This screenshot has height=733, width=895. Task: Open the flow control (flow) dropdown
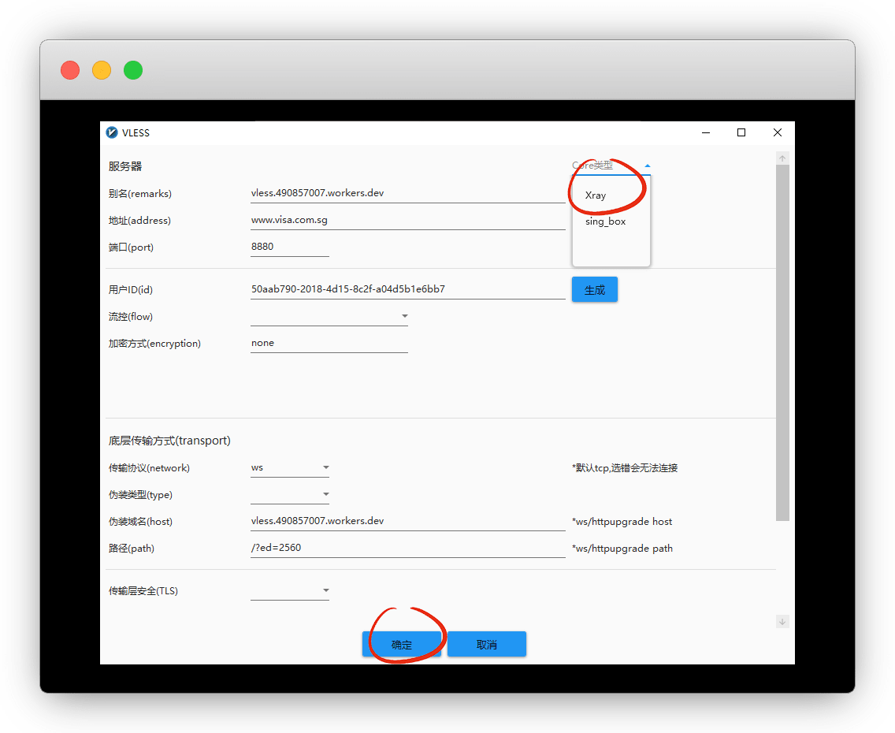[x=404, y=316]
